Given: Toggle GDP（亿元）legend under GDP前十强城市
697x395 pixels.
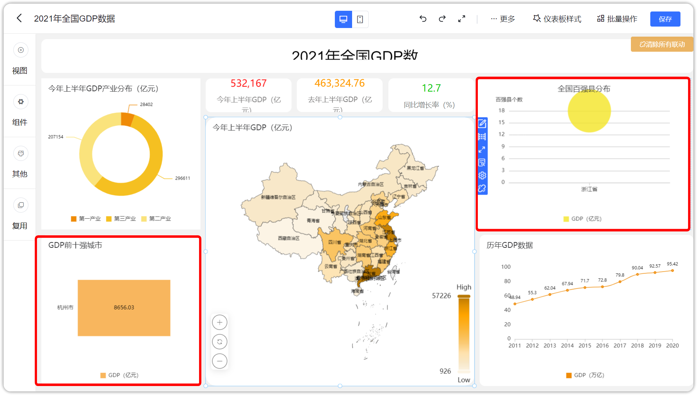Looking at the screenshot, I should (x=120, y=375).
